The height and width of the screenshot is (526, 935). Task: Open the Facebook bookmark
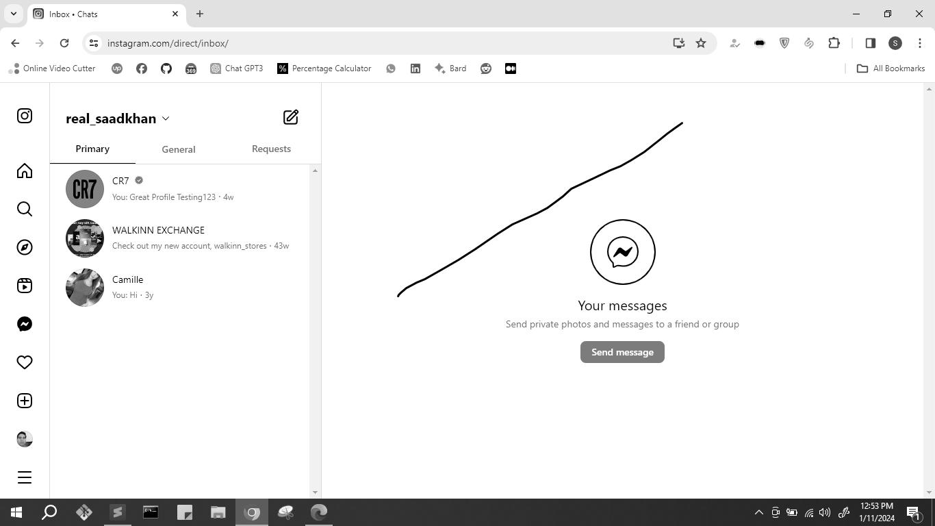142,68
